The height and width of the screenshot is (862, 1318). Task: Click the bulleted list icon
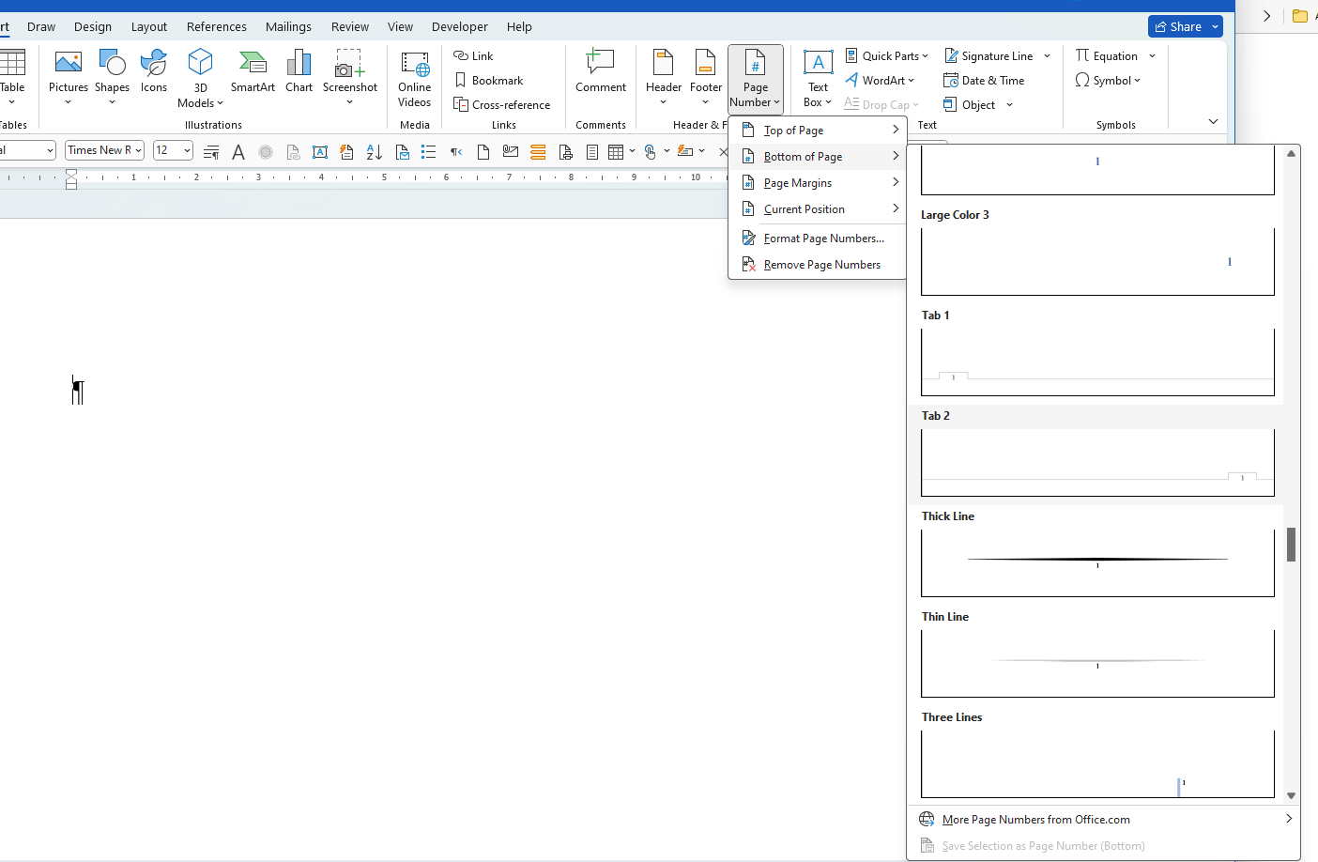(x=429, y=151)
